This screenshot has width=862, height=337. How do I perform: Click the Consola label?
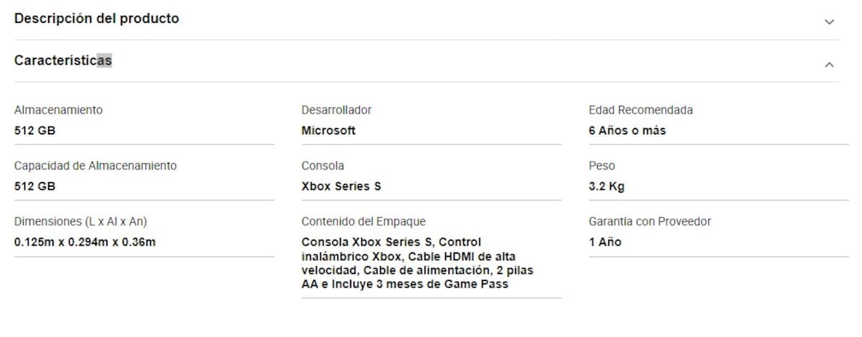pyautogui.click(x=323, y=165)
